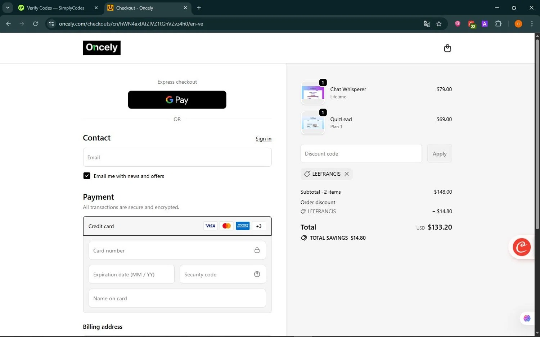Remove the LEEFRANCIS discount code tag
This screenshot has width=540, height=337.
347,174
